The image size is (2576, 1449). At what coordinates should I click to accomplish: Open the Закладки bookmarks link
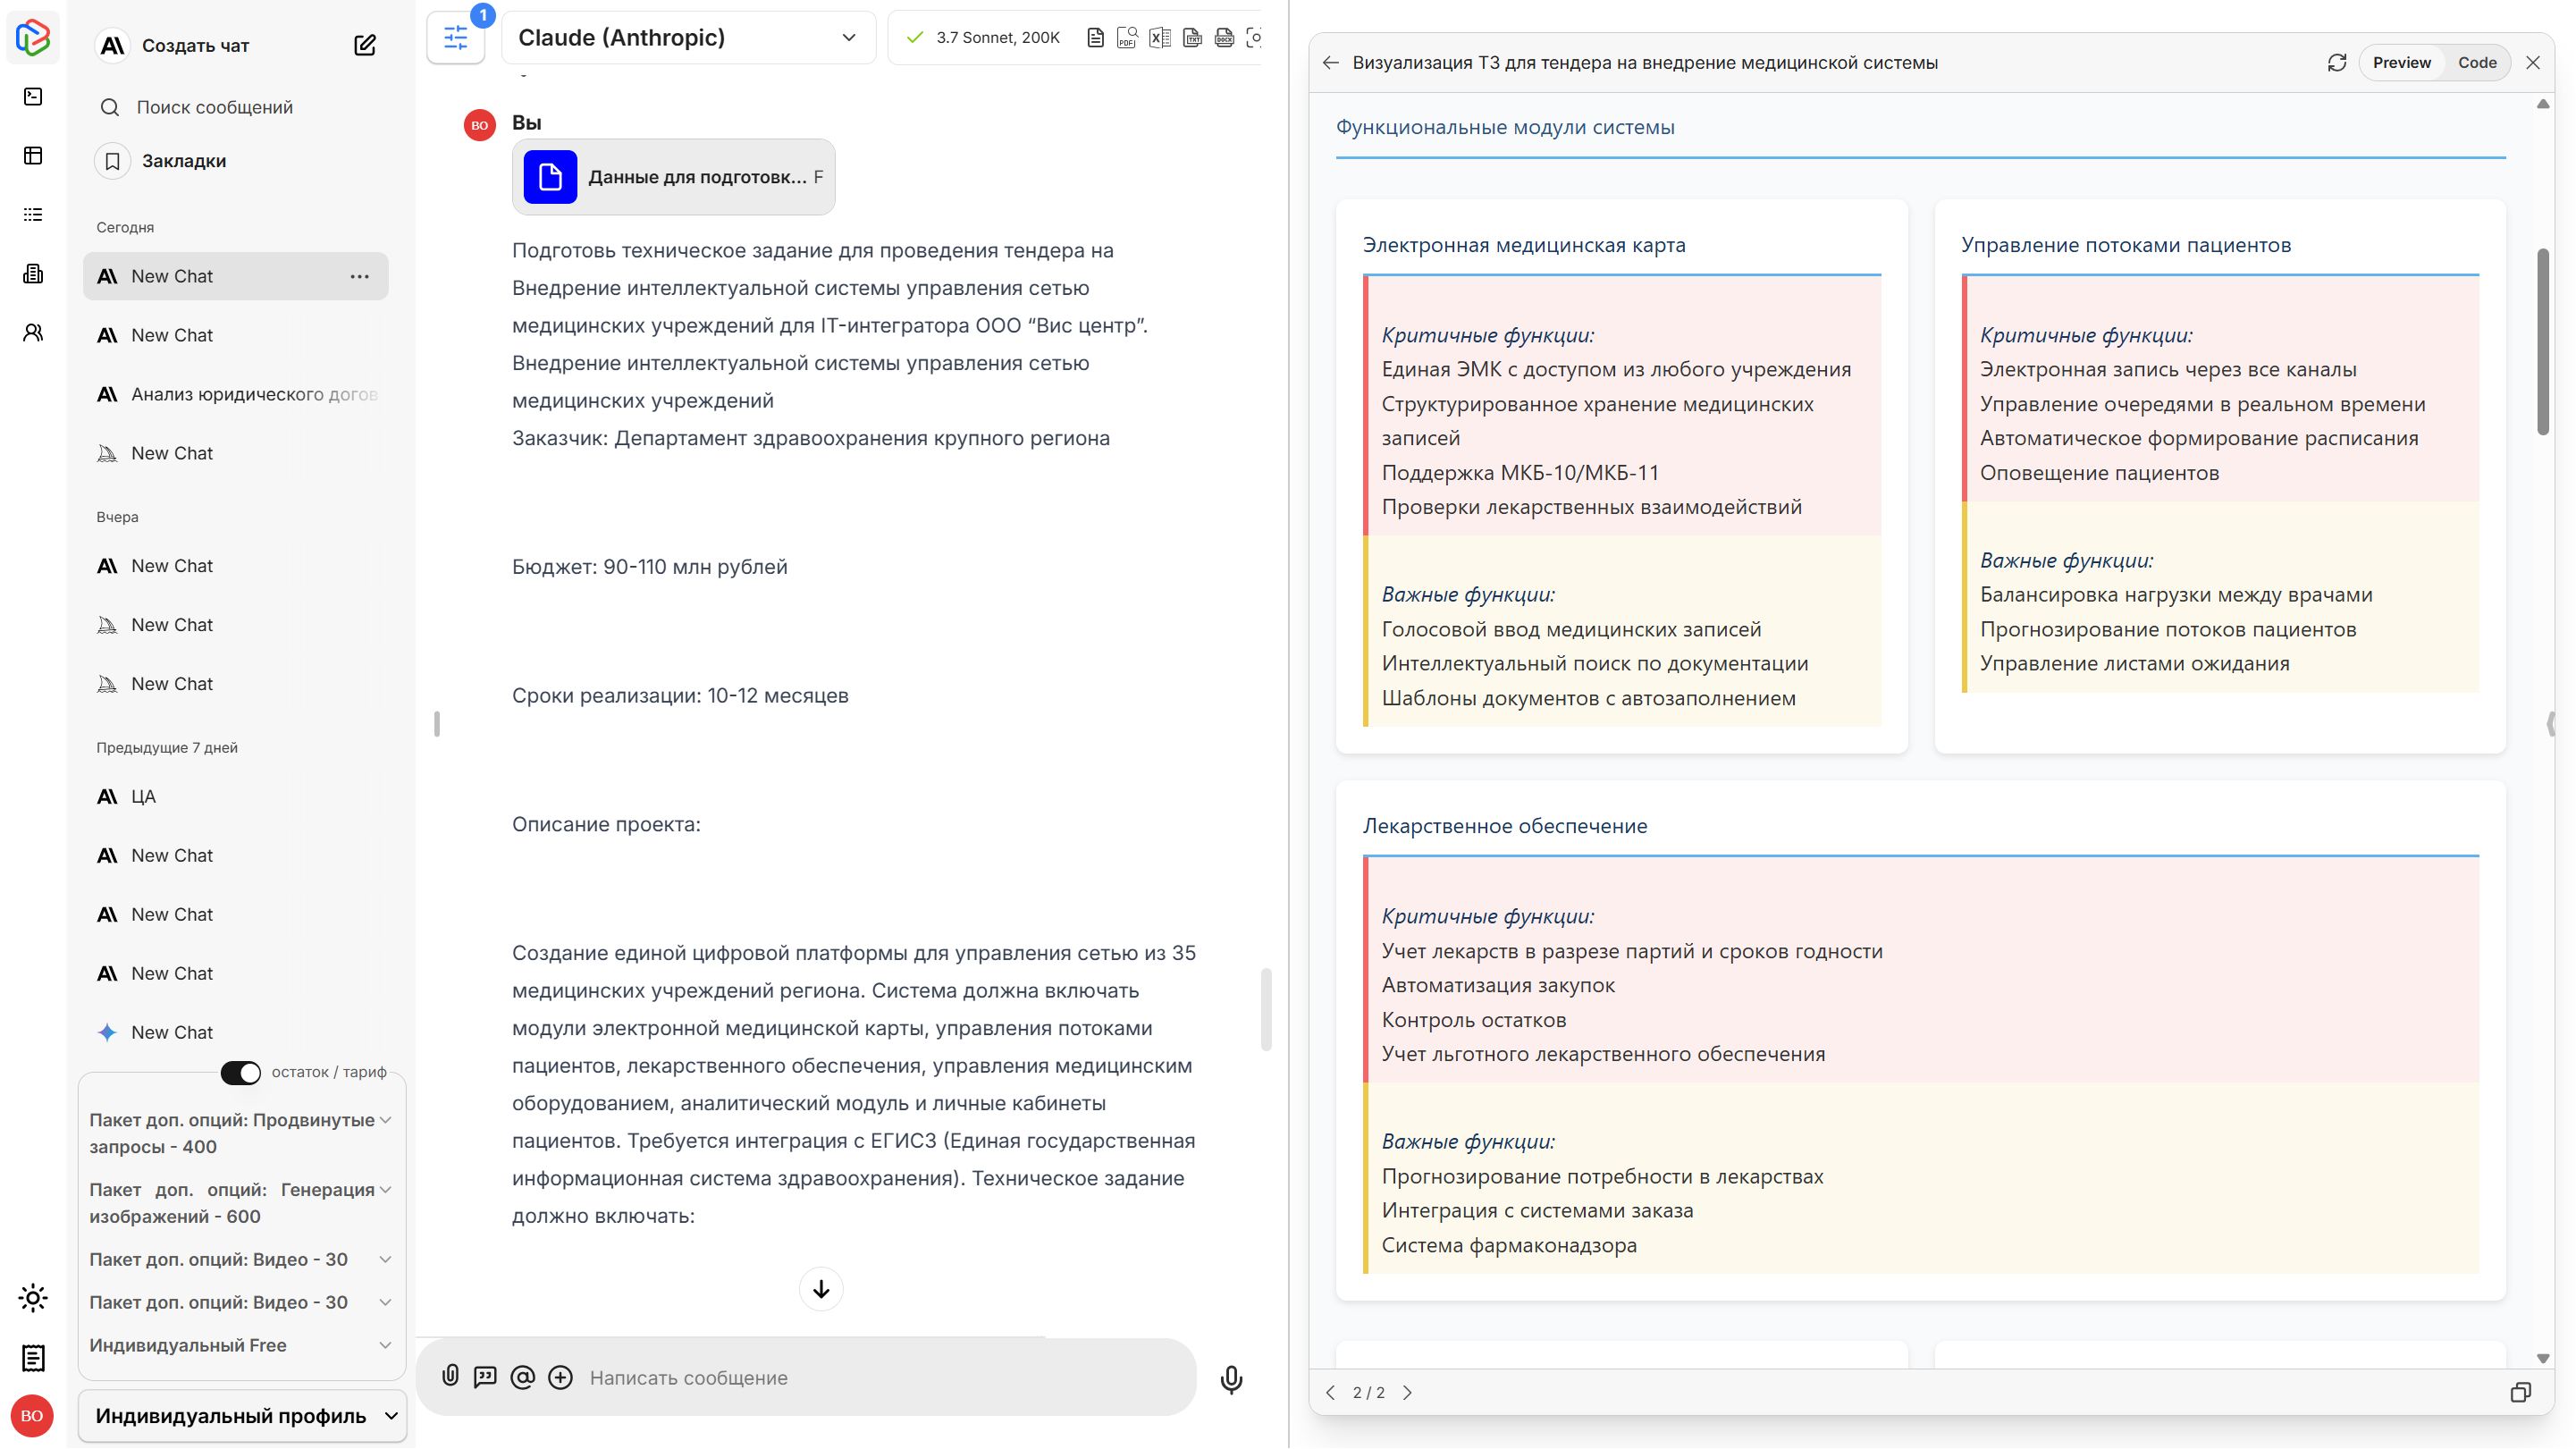click(x=184, y=161)
